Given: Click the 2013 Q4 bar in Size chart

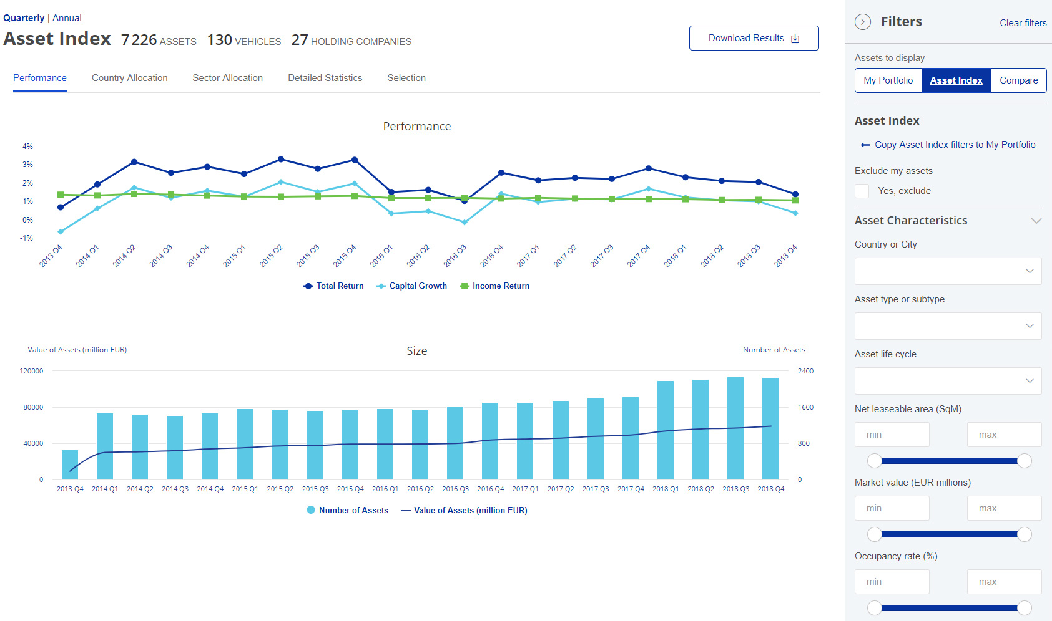Looking at the screenshot, I should (70, 465).
